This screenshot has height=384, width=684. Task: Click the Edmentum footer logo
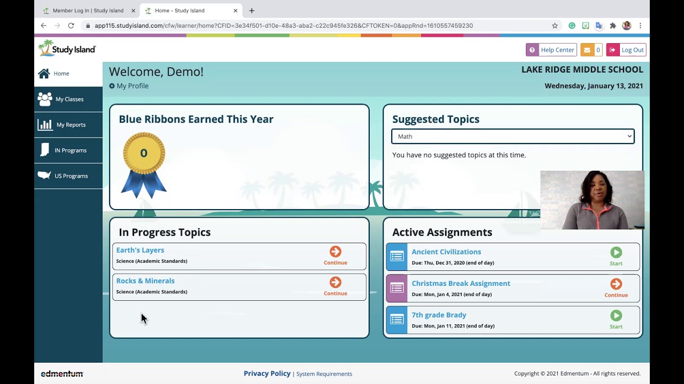(62, 374)
